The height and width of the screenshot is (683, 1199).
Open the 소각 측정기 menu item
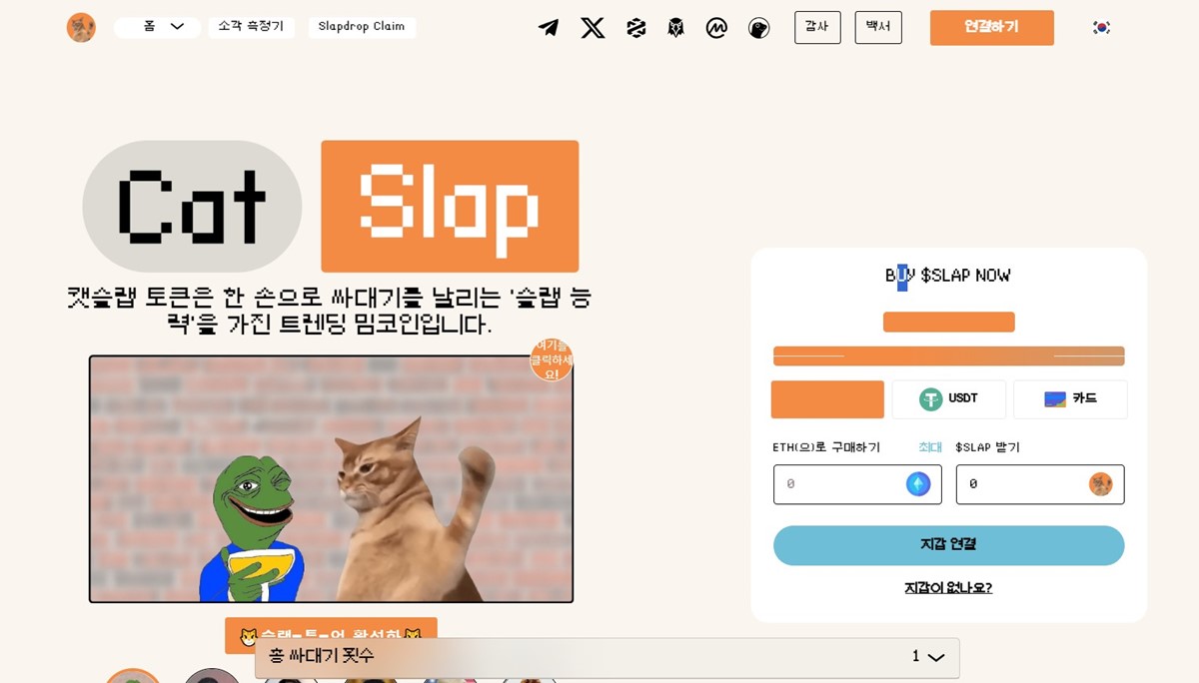(251, 27)
